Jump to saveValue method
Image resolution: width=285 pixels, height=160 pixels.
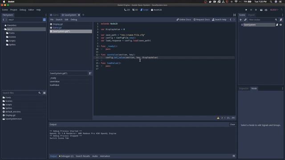pyautogui.click(x=54, y=81)
